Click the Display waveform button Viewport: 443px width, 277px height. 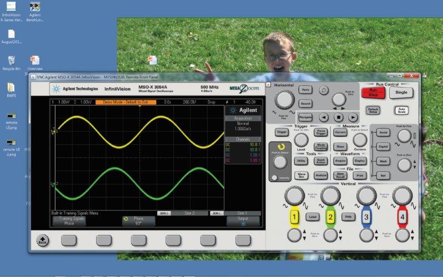click(x=359, y=161)
